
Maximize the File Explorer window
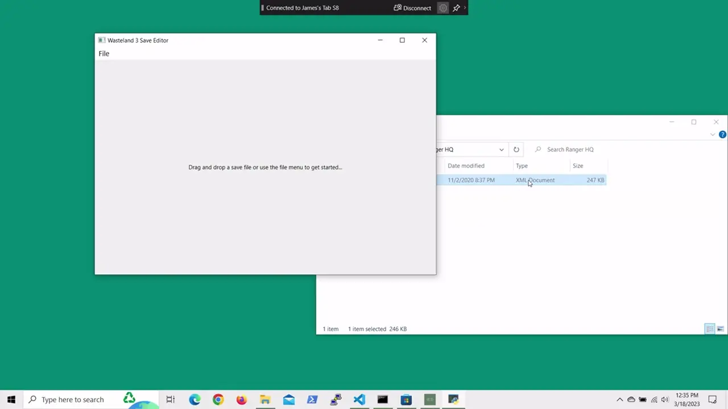click(x=694, y=122)
